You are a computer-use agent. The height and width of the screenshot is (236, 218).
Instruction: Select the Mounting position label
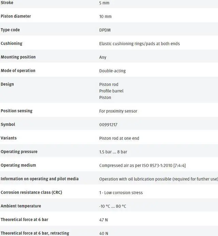(x=18, y=57)
